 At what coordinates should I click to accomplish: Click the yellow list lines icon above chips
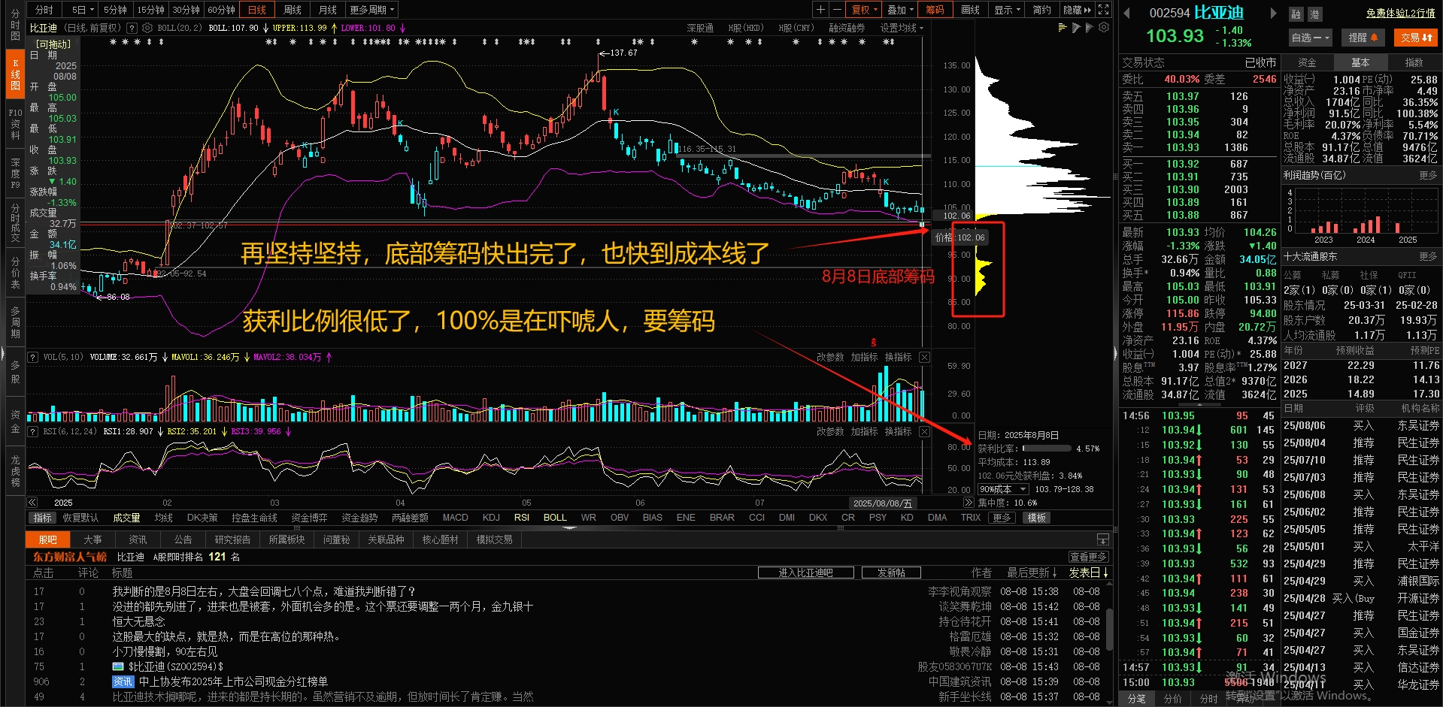click(x=1063, y=28)
